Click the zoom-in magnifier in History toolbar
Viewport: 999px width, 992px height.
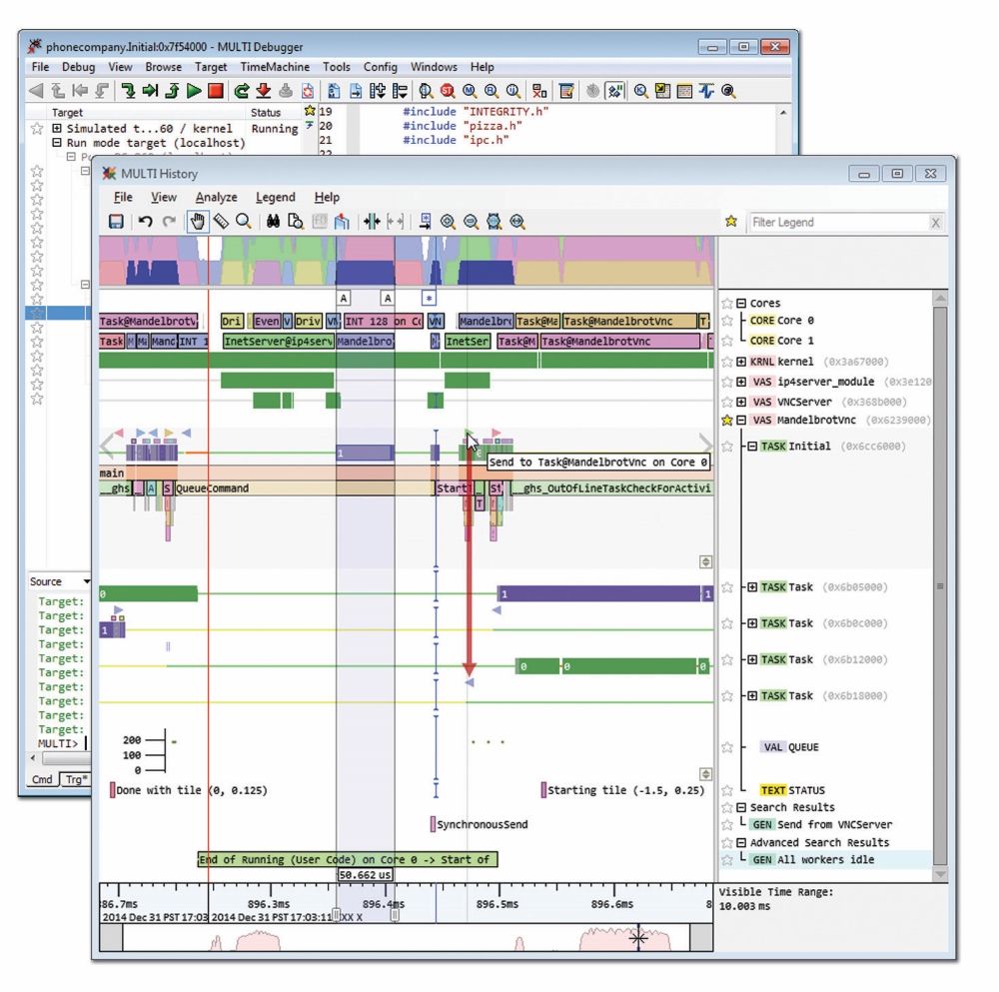click(448, 222)
